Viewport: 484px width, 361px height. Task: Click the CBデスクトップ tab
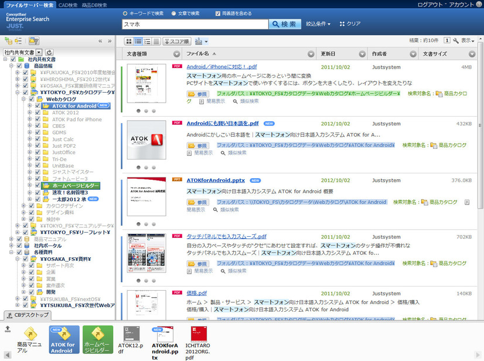click(28, 315)
